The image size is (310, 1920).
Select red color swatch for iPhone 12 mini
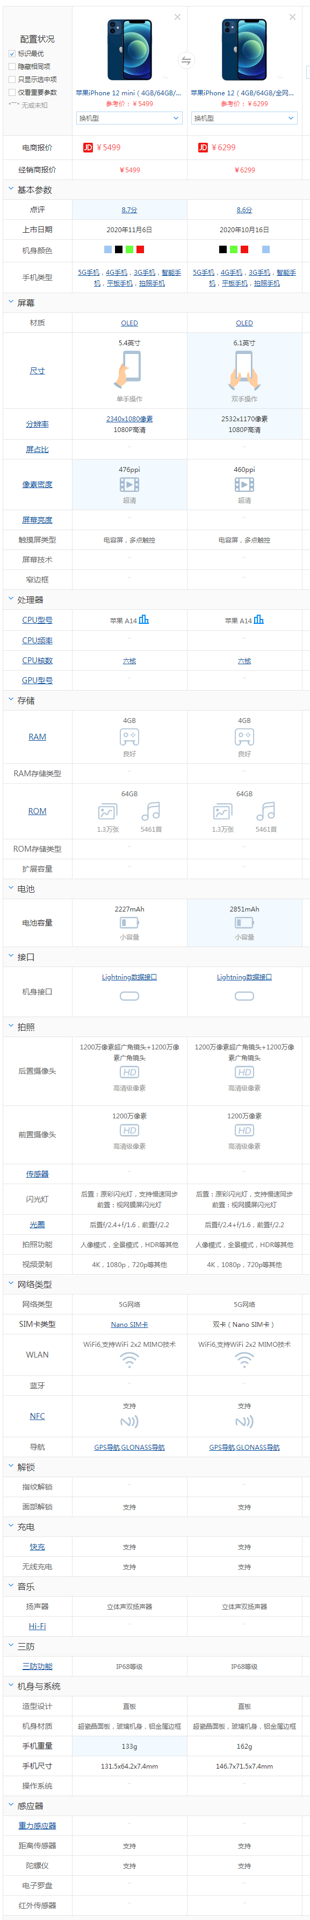click(x=141, y=249)
